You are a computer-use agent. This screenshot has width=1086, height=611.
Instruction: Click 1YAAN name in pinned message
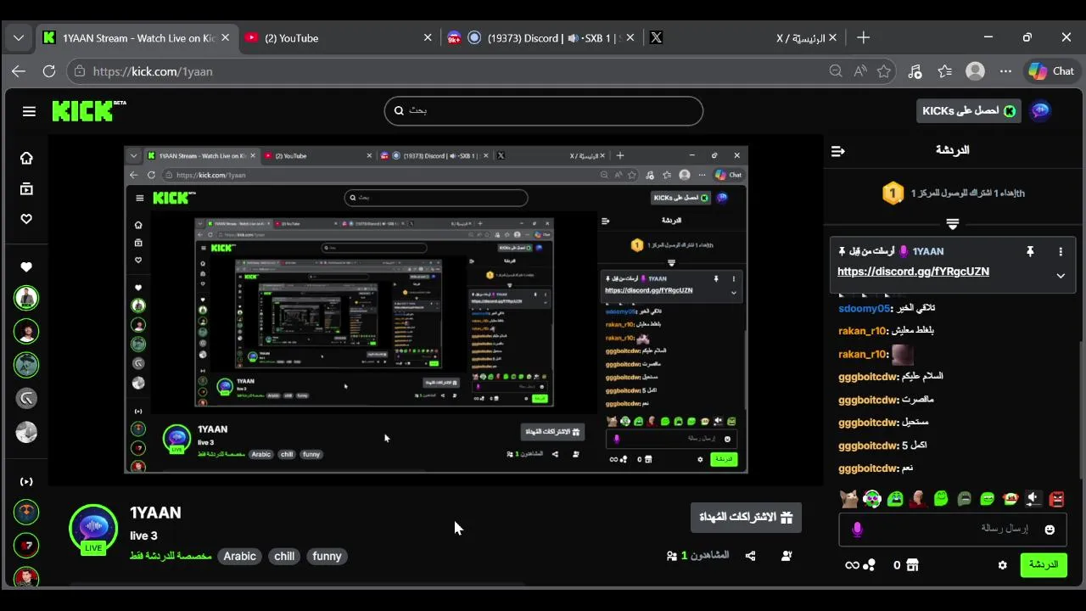(x=928, y=251)
